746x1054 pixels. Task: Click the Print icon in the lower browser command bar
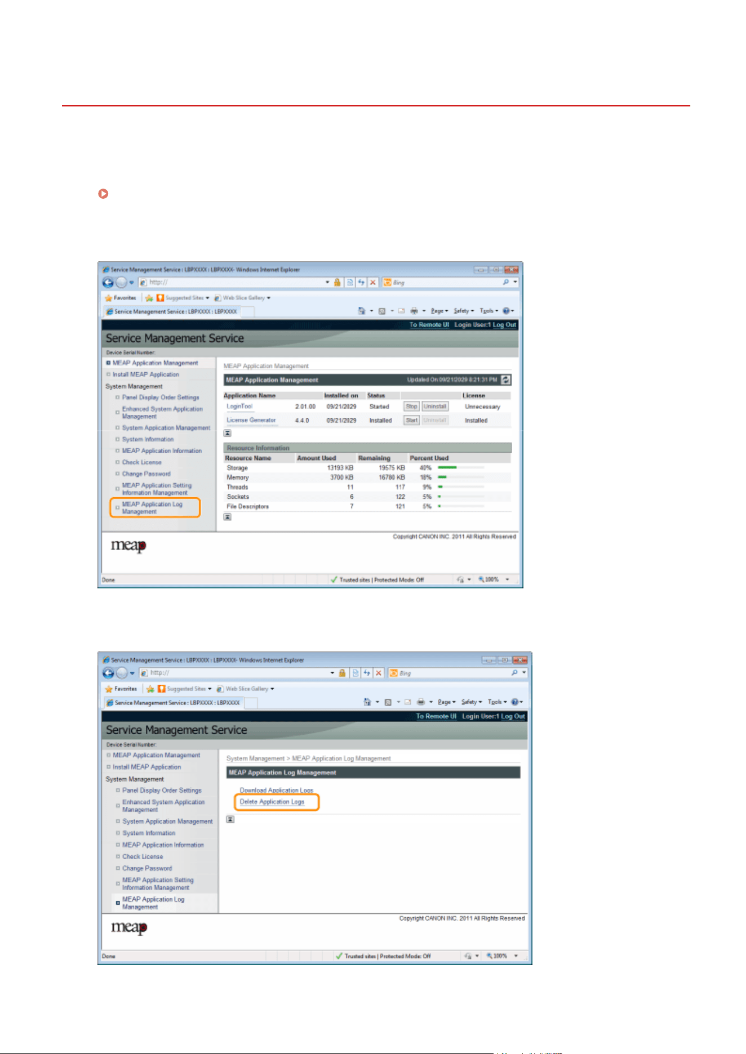(420, 702)
